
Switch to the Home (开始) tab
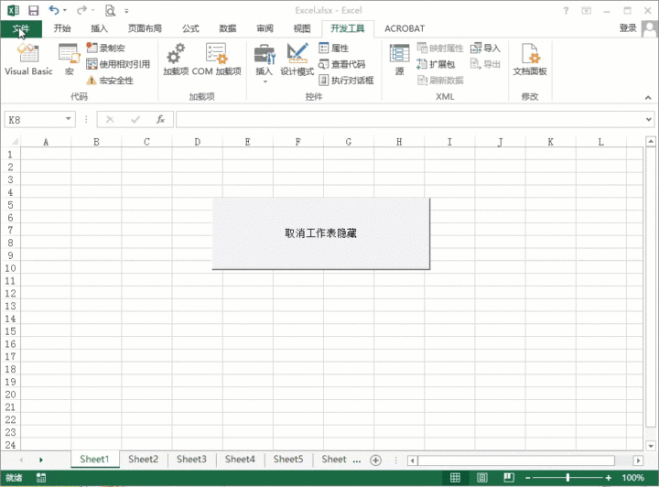(x=62, y=28)
